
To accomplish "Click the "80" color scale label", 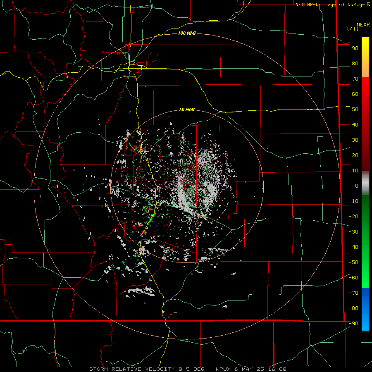I will tap(355, 64).
